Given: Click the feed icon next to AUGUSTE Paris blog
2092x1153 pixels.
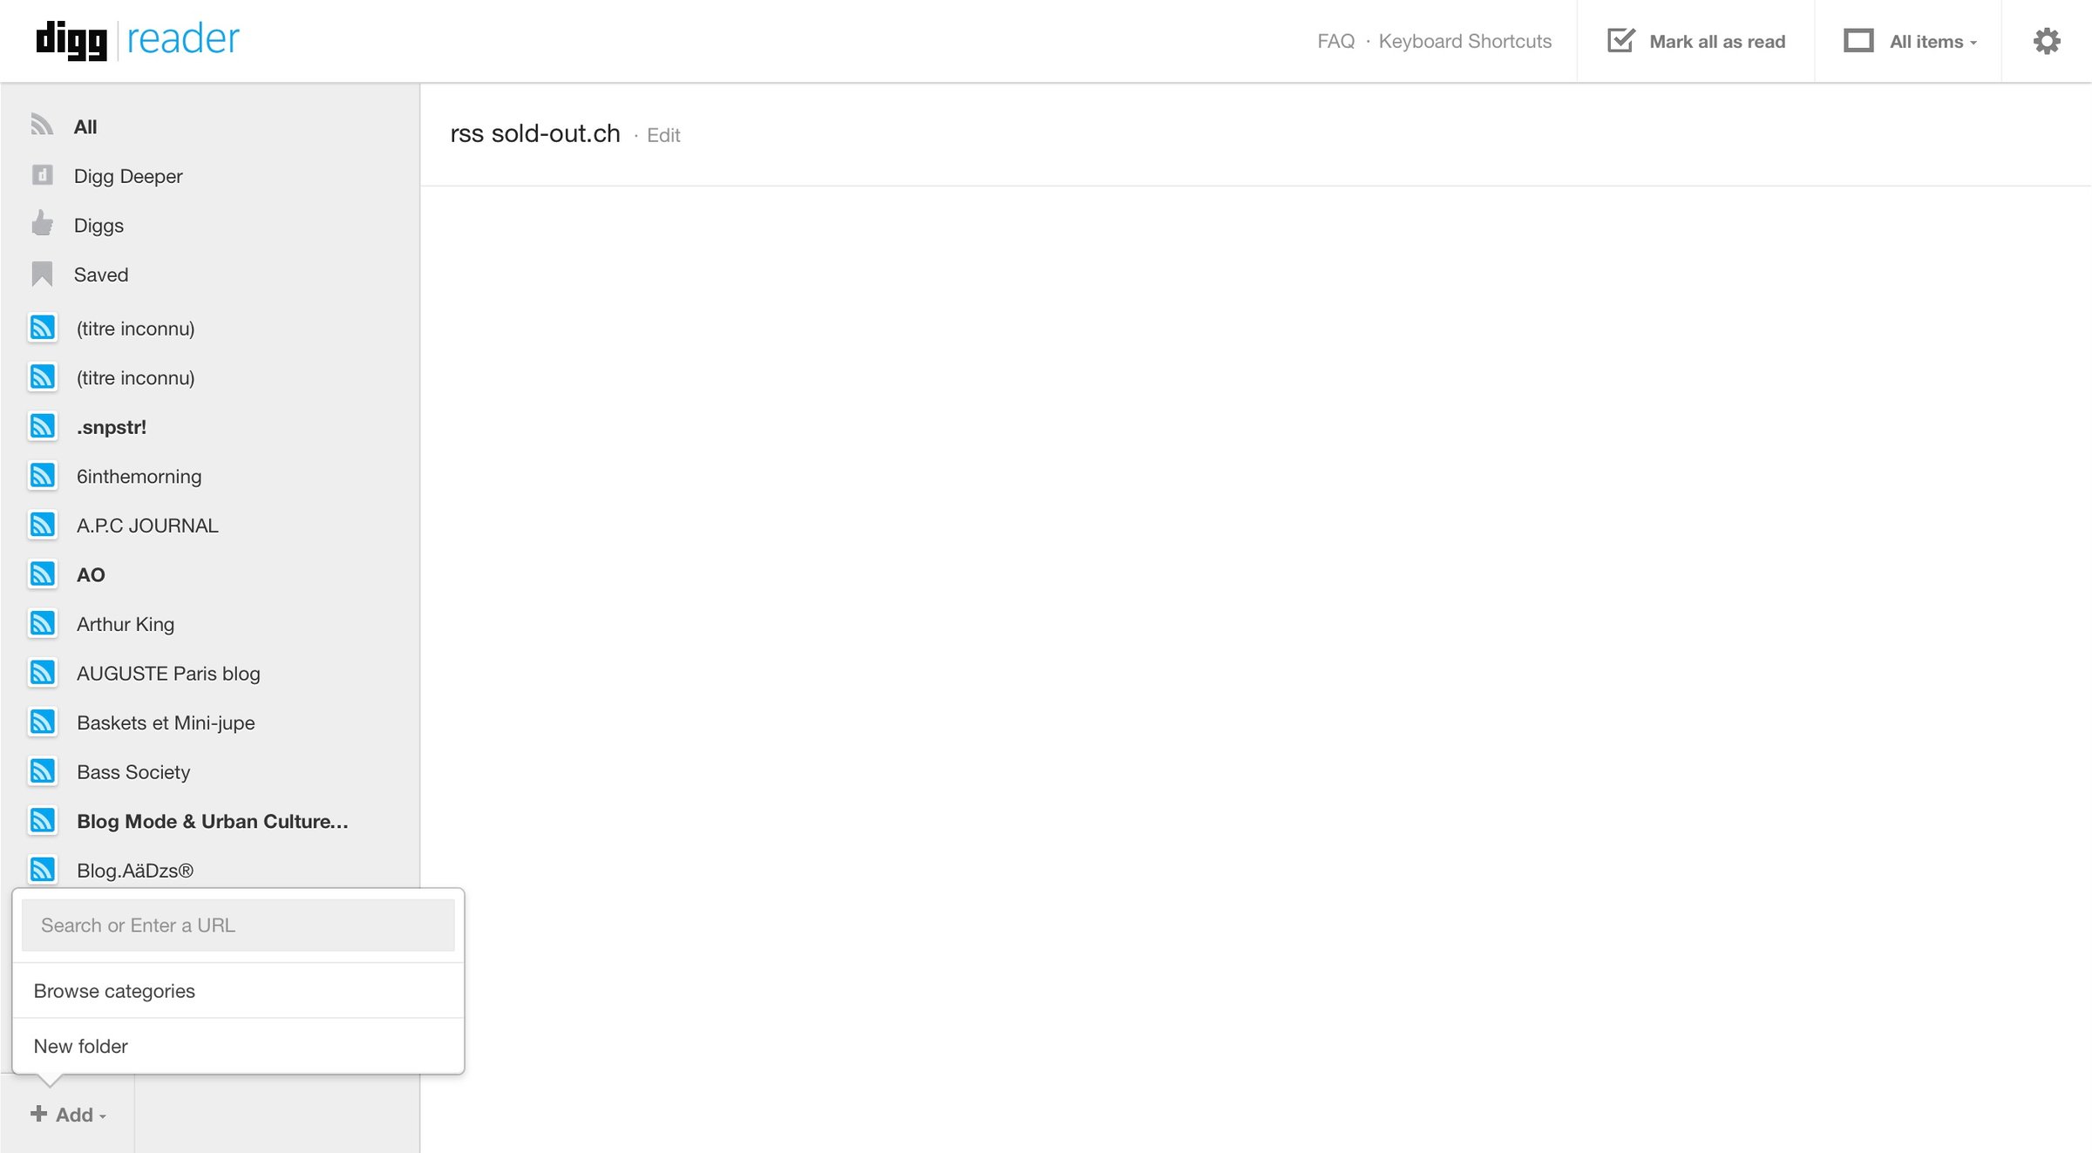Looking at the screenshot, I should [43, 673].
